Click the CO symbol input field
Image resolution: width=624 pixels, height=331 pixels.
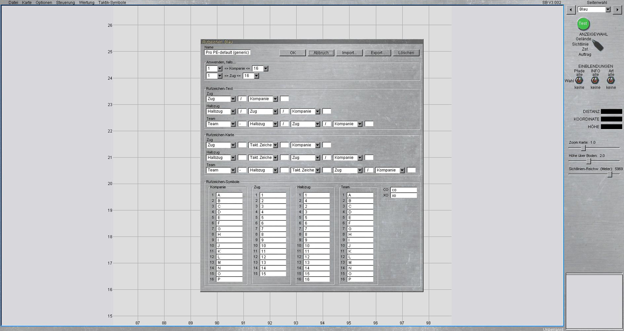point(404,190)
